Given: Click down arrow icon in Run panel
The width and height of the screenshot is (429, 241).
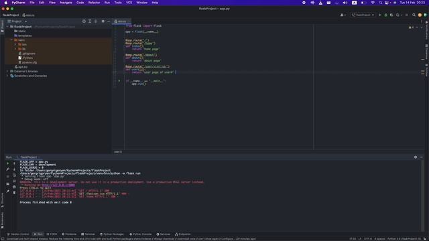Looking at the screenshot, I should 14,169.
